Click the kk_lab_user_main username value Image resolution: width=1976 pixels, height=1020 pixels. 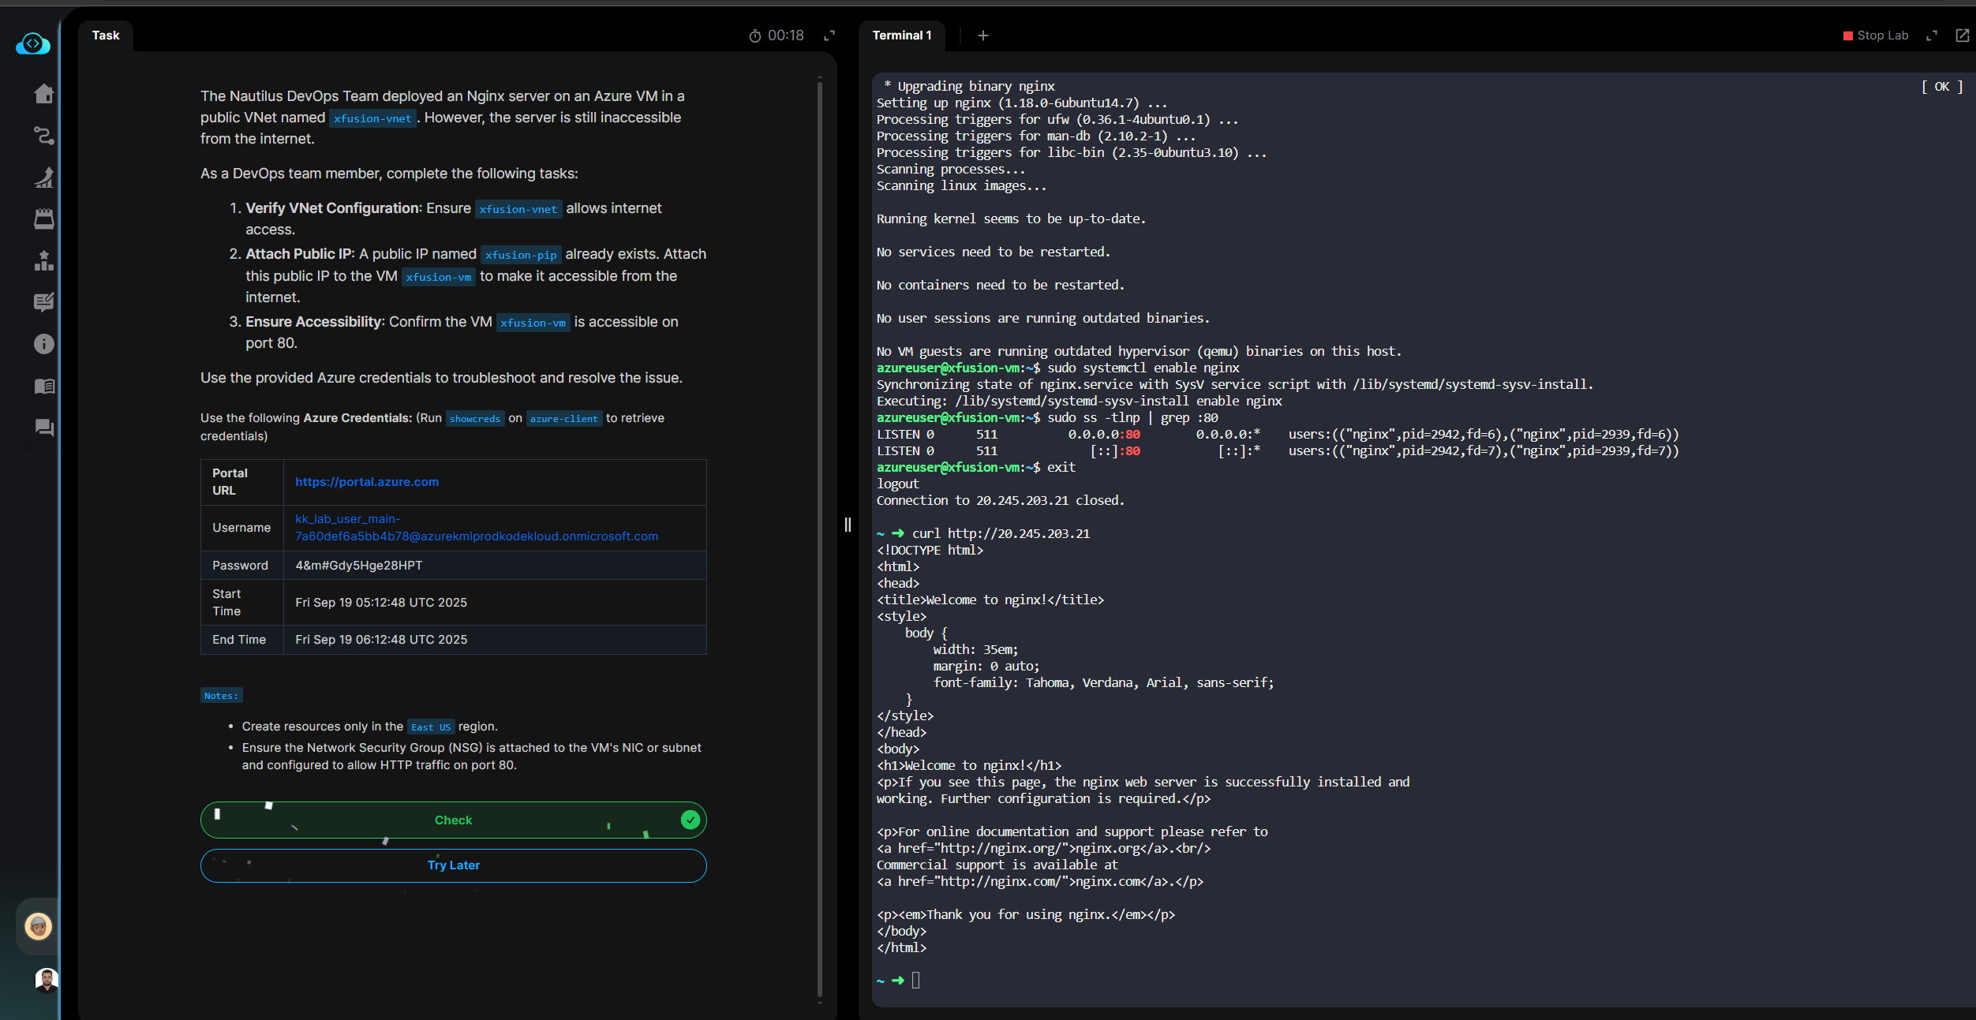[477, 528]
